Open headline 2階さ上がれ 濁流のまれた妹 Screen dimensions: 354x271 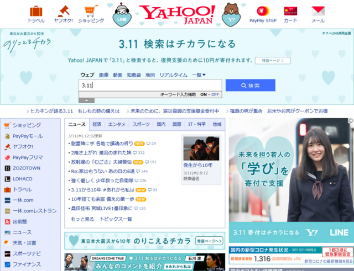[x=101, y=153]
